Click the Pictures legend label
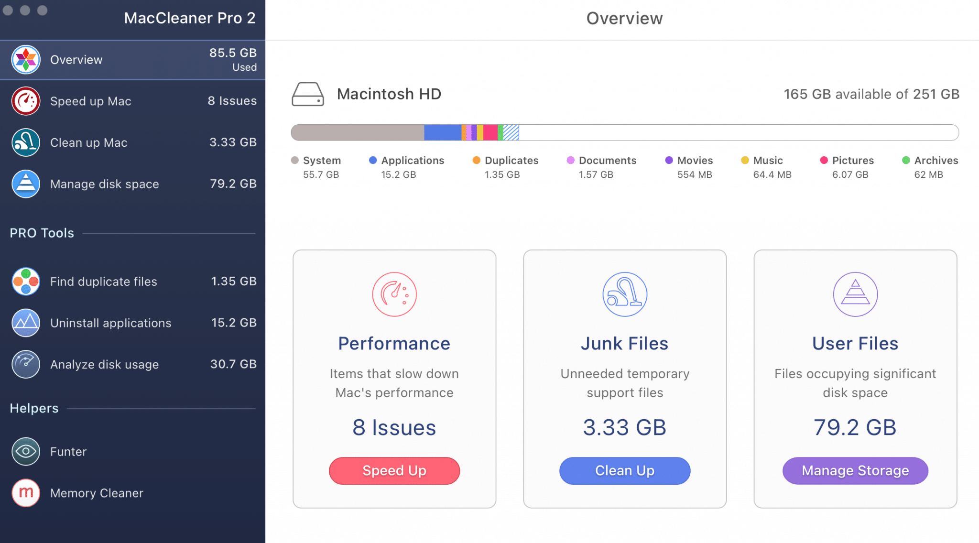This screenshot has height=543, width=979. 852,161
